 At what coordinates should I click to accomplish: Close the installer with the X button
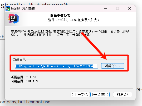[130, 8]
